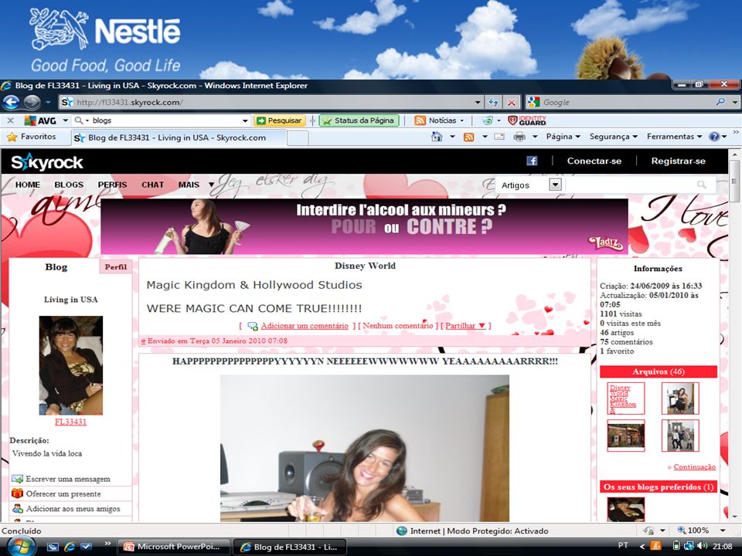Click the add comment speech bubble icon
Image resolution: width=742 pixels, height=556 pixels.
[x=253, y=326]
